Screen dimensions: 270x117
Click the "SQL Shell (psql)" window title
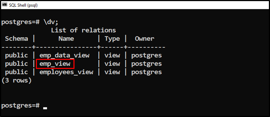[x=23, y=5]
